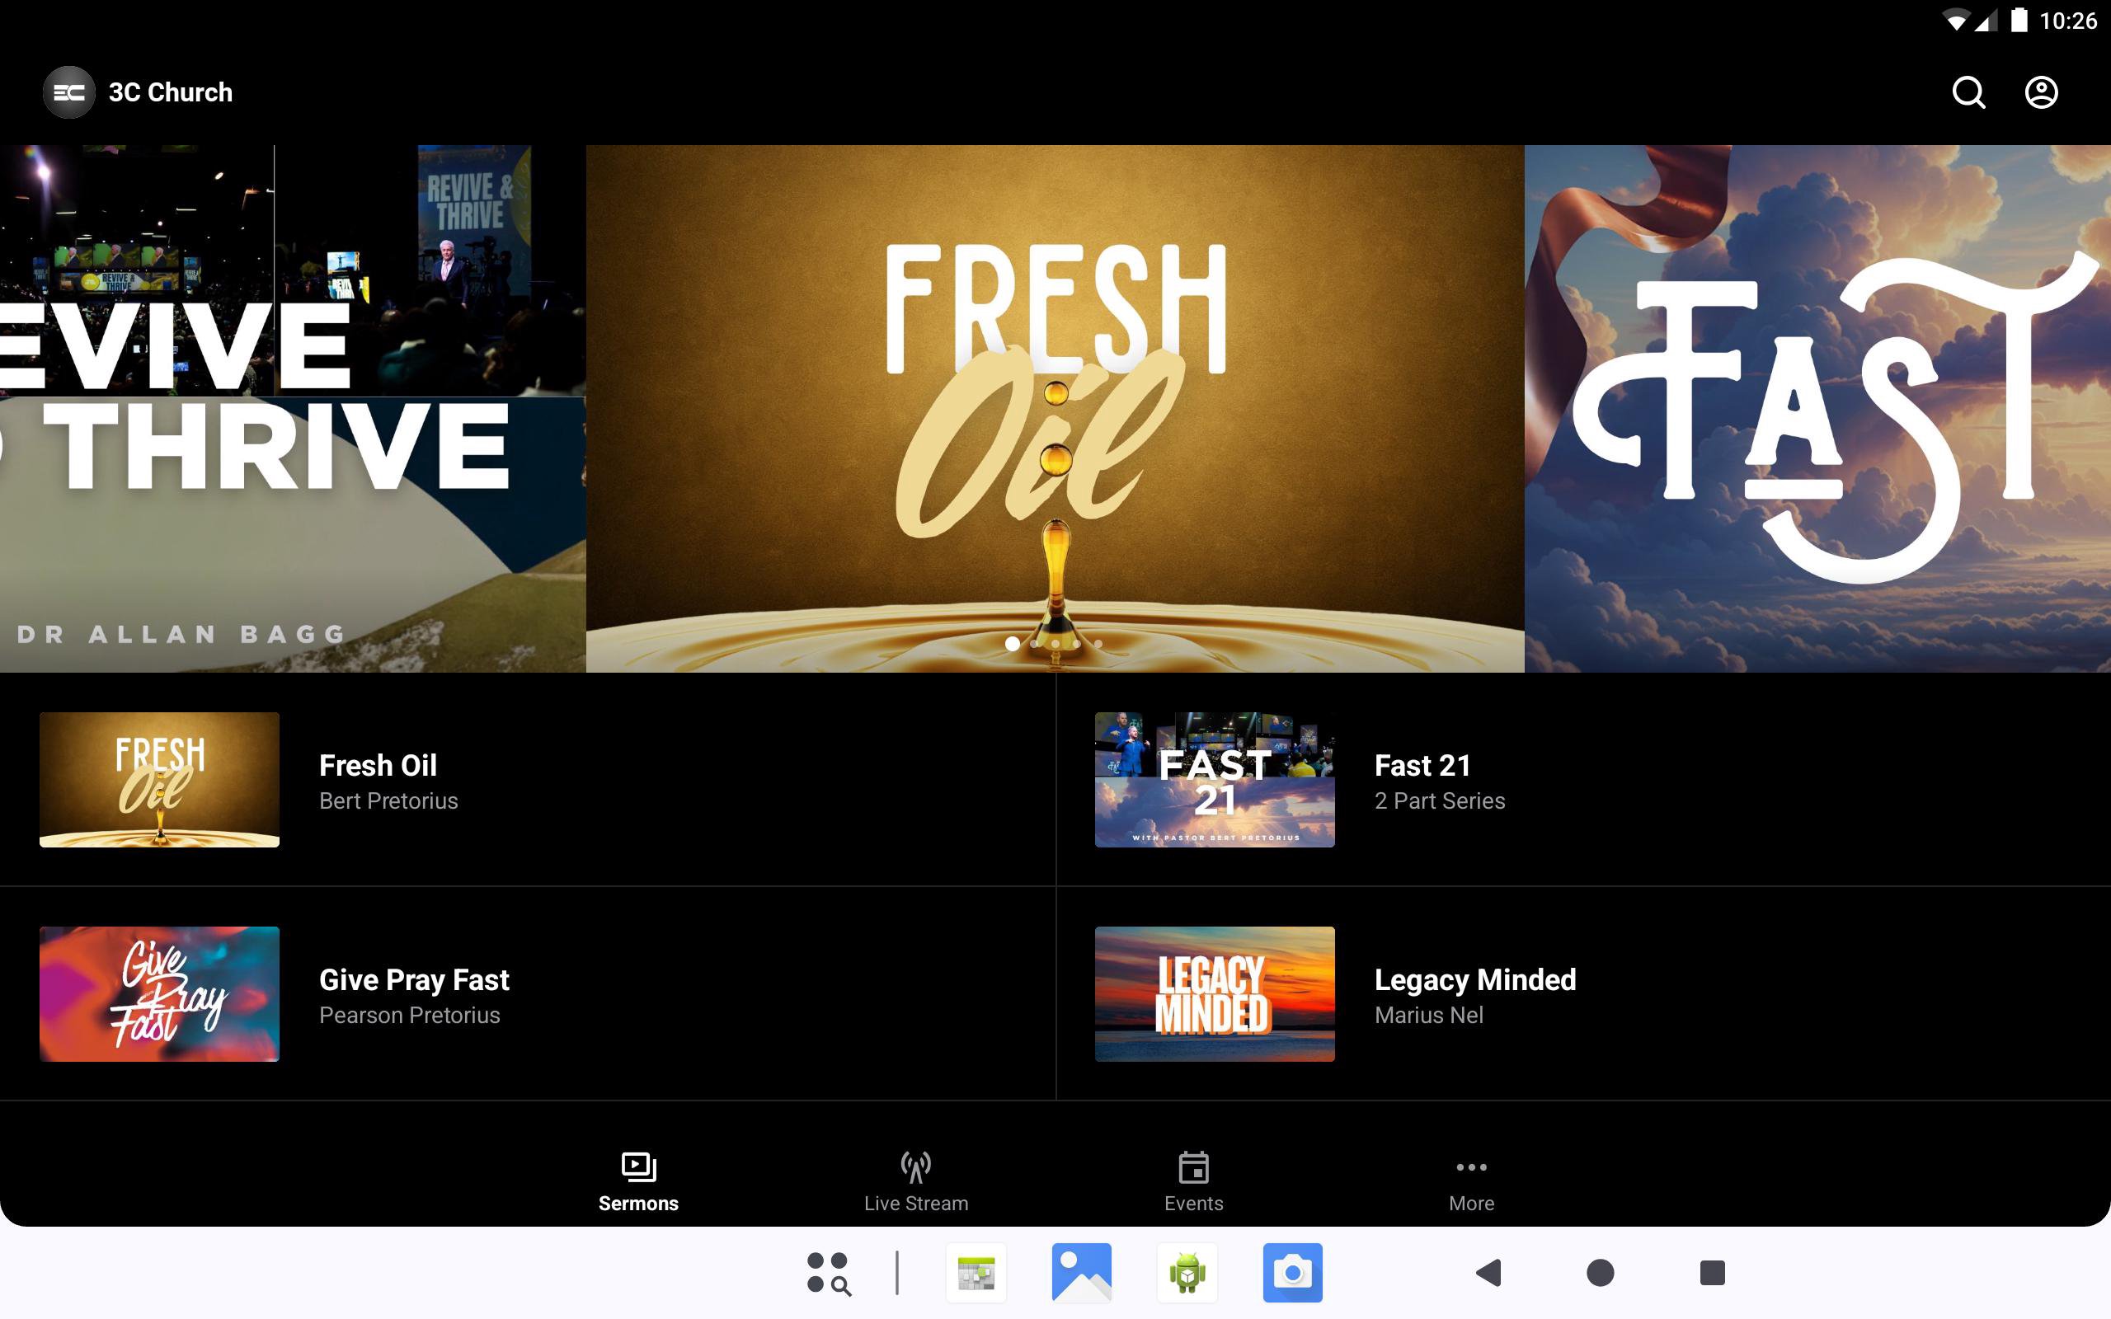The width and height of the screenshot is (2111, 1319).
Task: Tap the Revive & Thrive banner
Action: 292,408
